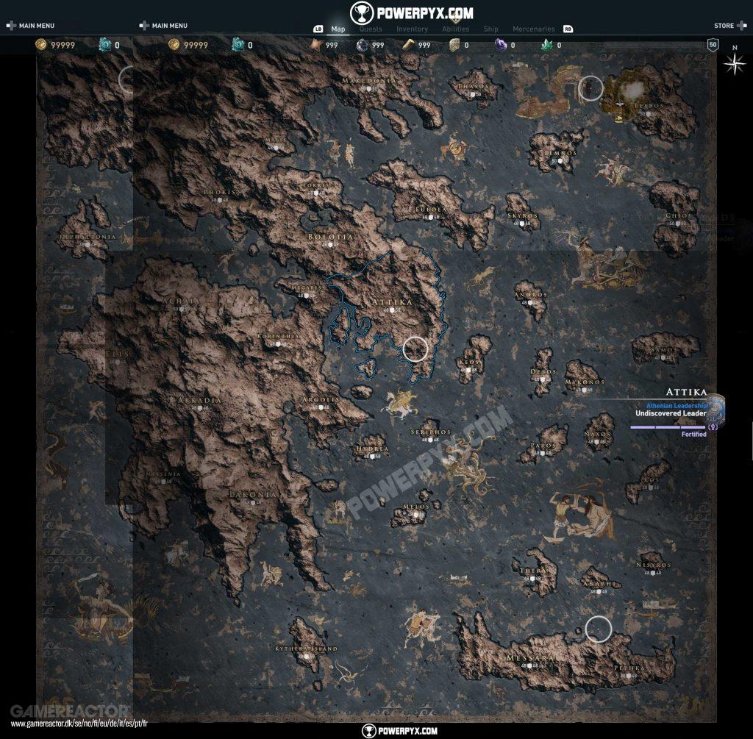Select the Andros island label
The image size is (753, 739).
click(x=531, y=295)
